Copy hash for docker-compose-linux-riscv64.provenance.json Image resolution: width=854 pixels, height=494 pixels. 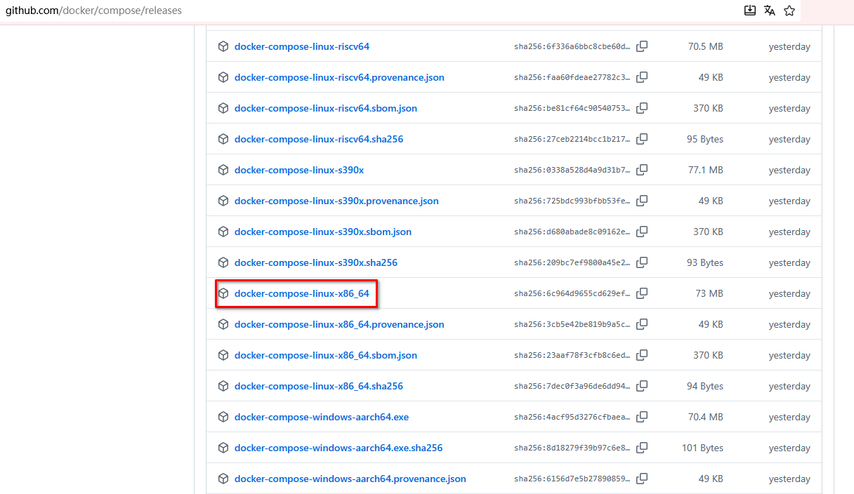pyautogui.click(x=642, y=77)
